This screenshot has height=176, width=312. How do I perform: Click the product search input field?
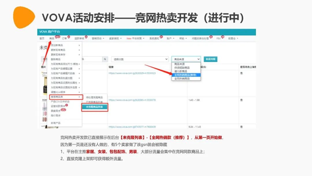[x=92, y=59]
